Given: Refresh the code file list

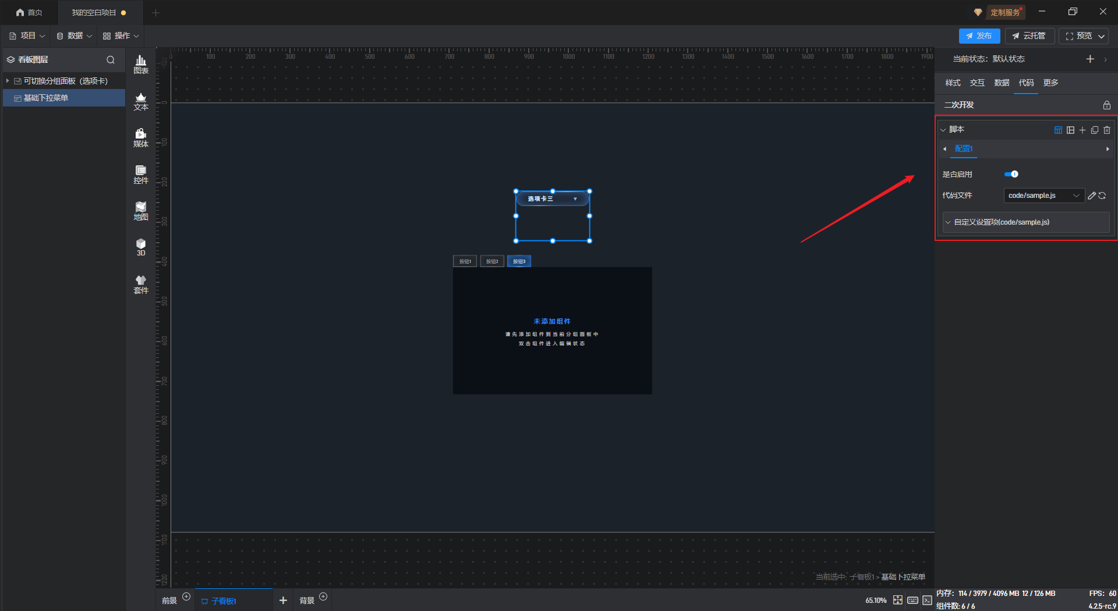Looking at the screenshot, I should (x=1102, y=196).
